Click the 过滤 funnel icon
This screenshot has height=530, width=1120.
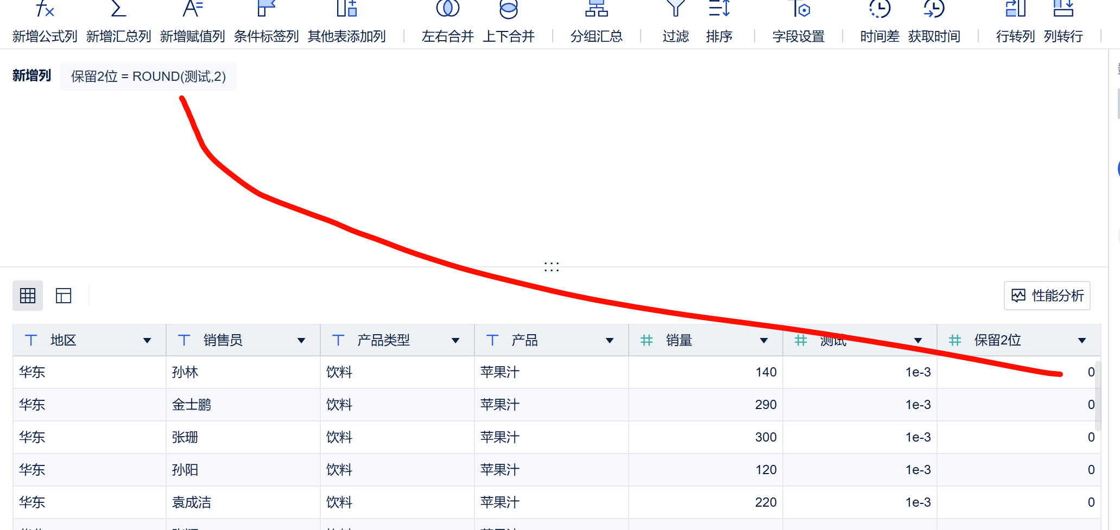point(675,9)
